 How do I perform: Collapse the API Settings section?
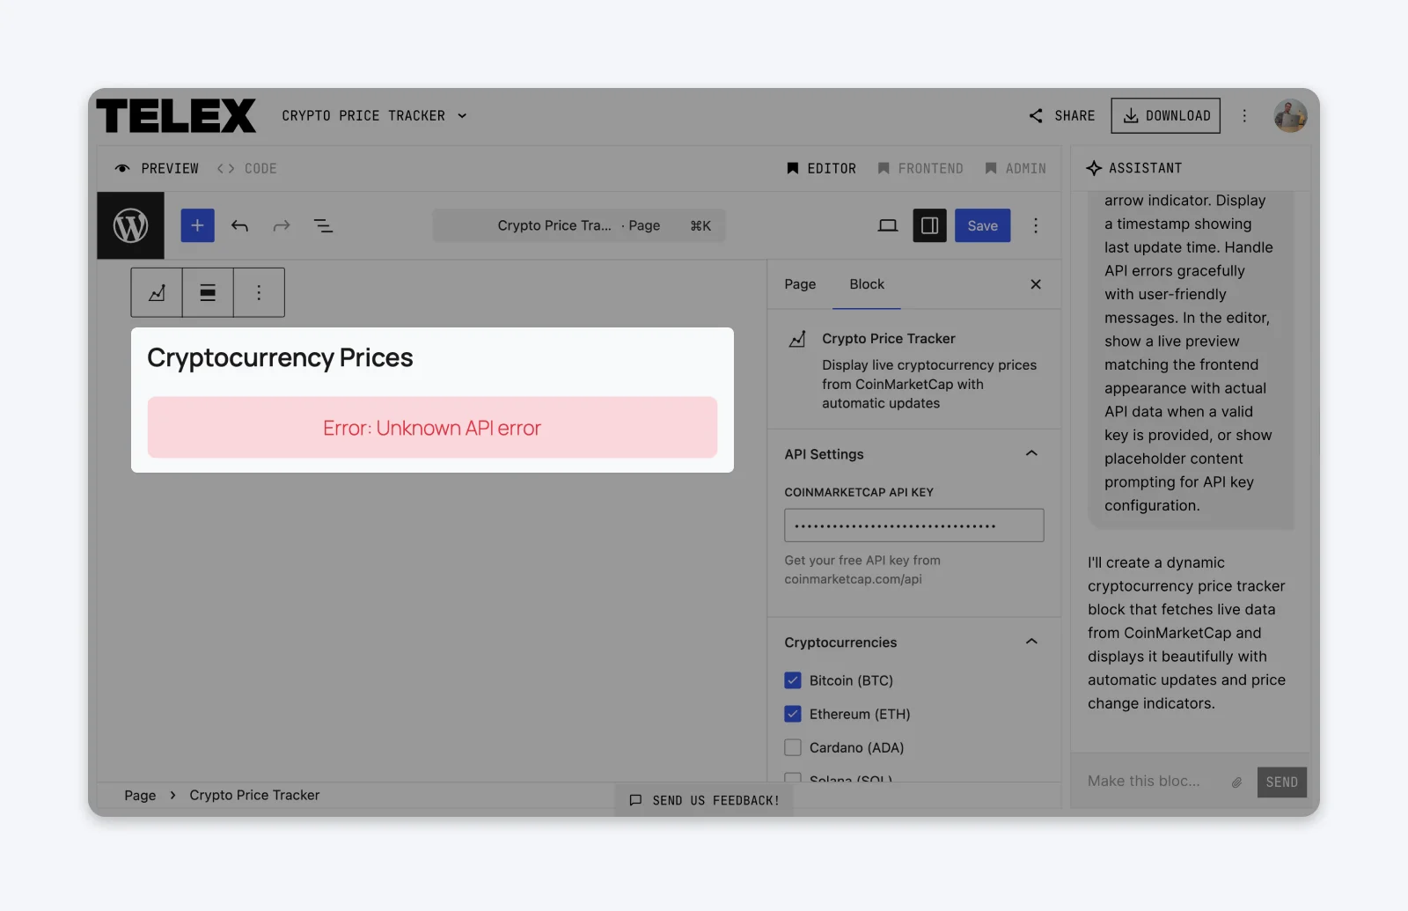[1030, 452]
